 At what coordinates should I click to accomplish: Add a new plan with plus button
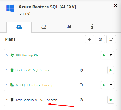[90, 39]
